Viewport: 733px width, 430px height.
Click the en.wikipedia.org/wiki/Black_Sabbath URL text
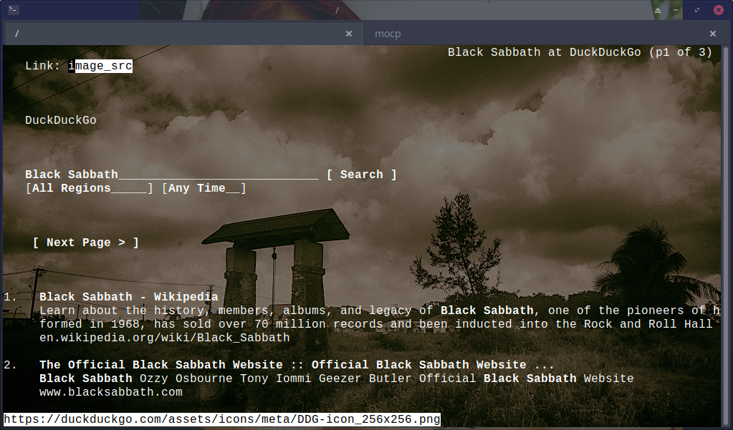(x=165, y=338)
